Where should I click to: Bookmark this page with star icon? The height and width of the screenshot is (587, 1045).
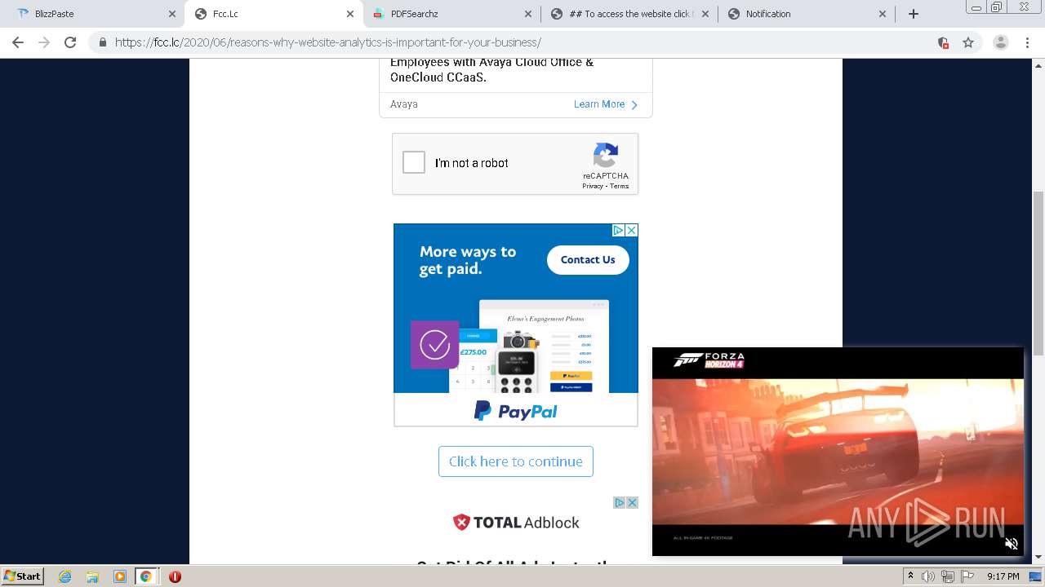[968, 42]
